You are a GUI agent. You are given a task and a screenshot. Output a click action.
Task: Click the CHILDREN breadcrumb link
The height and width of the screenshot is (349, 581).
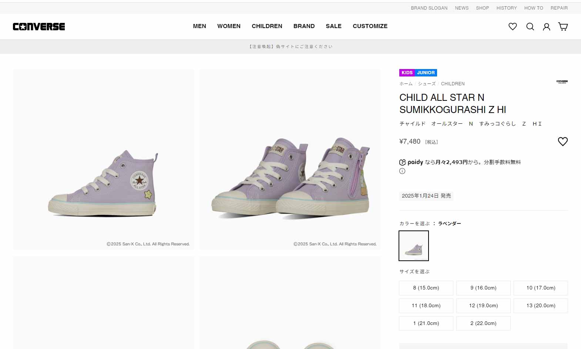coord(453,84)
